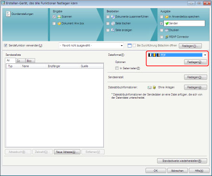This screenshot has height=176, width=212.
Task: Click Standardwerte wiederherstellen button
Action: [182, 161]
